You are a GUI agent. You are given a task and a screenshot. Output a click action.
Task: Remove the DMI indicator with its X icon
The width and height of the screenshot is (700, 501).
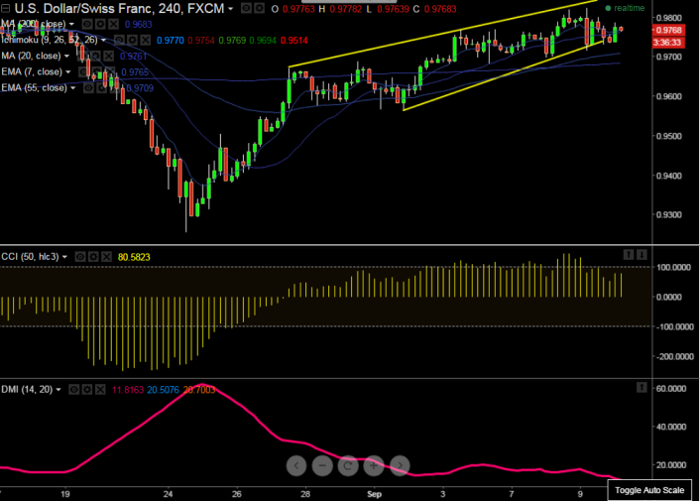click(100, 390)
